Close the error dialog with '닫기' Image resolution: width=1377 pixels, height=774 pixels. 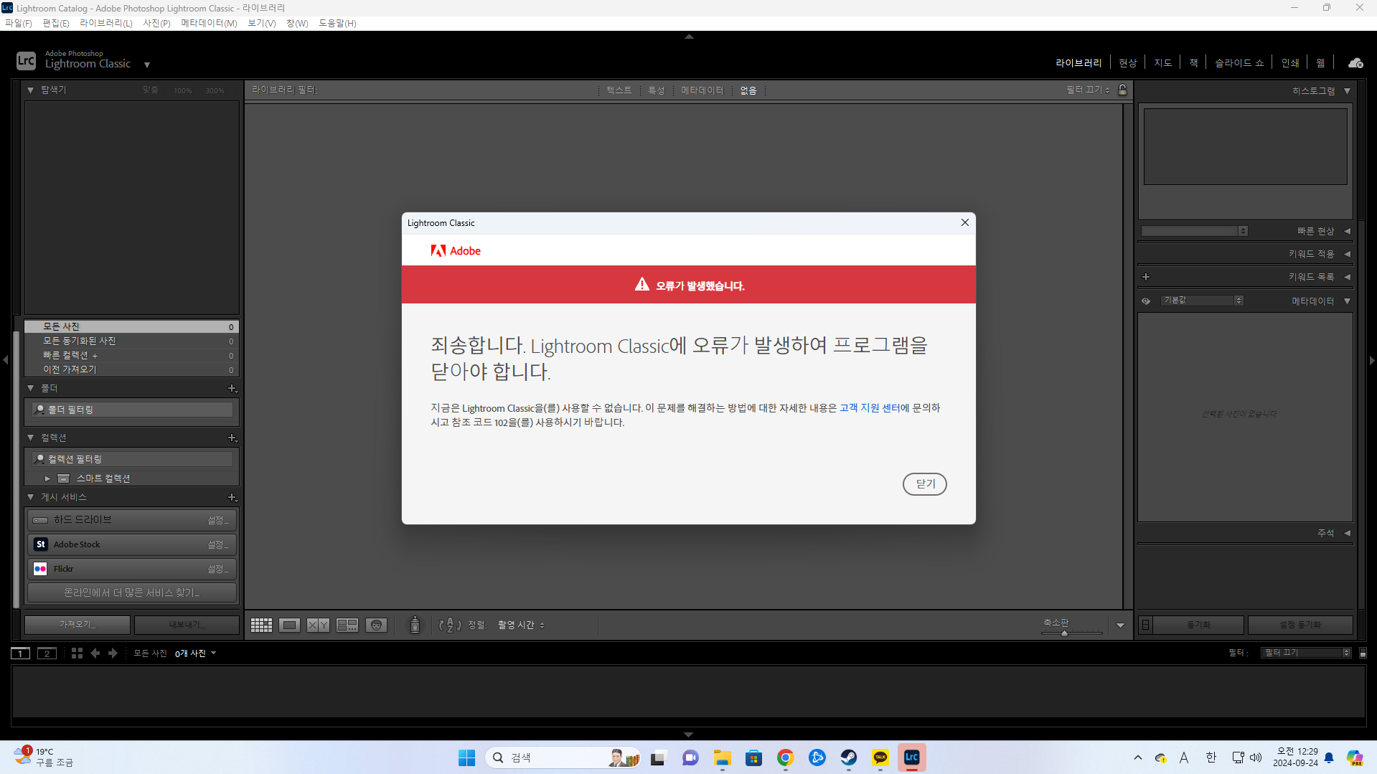coord(924,483)
